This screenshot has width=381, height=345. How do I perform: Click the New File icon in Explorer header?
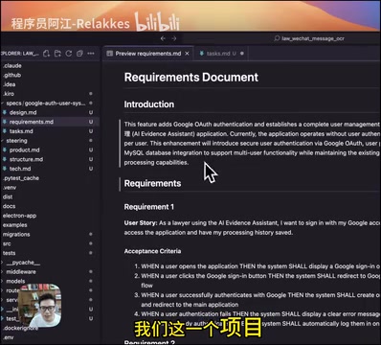click(x=46, y=54)
